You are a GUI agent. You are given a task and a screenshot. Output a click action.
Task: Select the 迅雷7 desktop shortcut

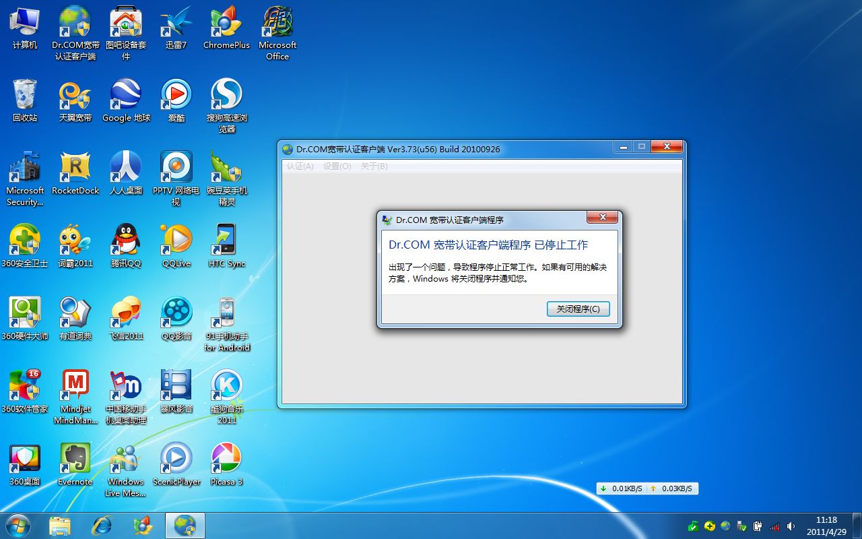click(176, 28)
